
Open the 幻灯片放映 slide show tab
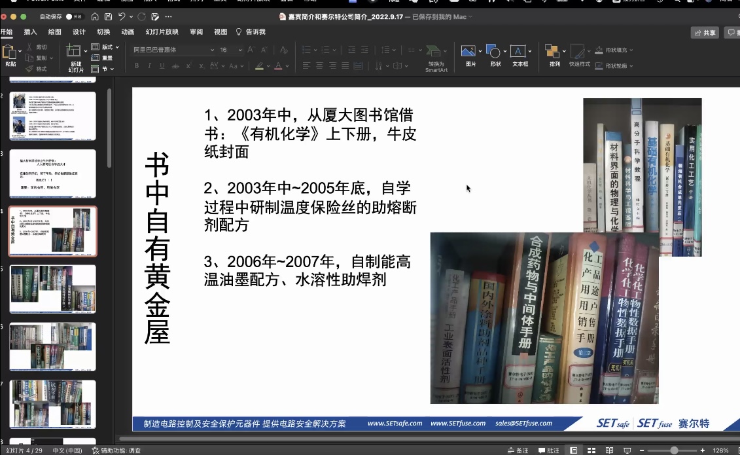(x=162, y=31)
